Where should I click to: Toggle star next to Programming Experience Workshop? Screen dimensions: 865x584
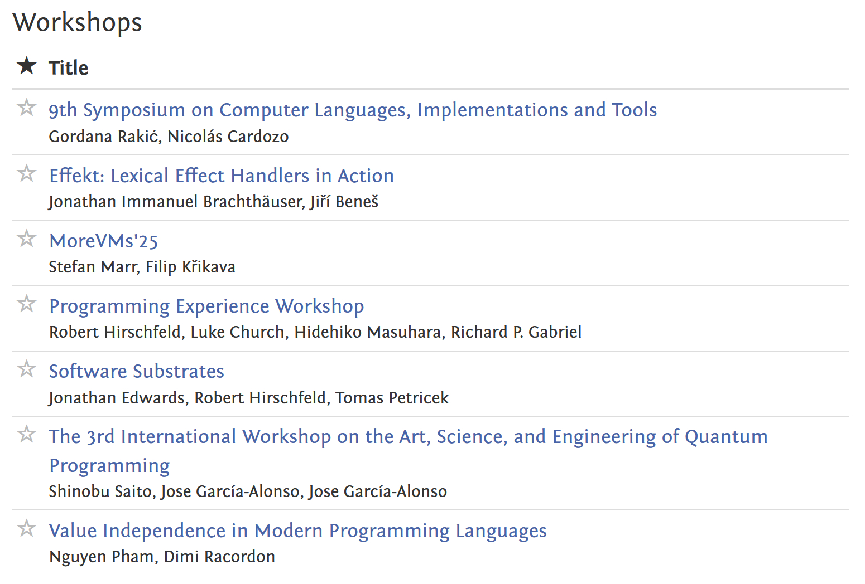click(x=26, y=303)
